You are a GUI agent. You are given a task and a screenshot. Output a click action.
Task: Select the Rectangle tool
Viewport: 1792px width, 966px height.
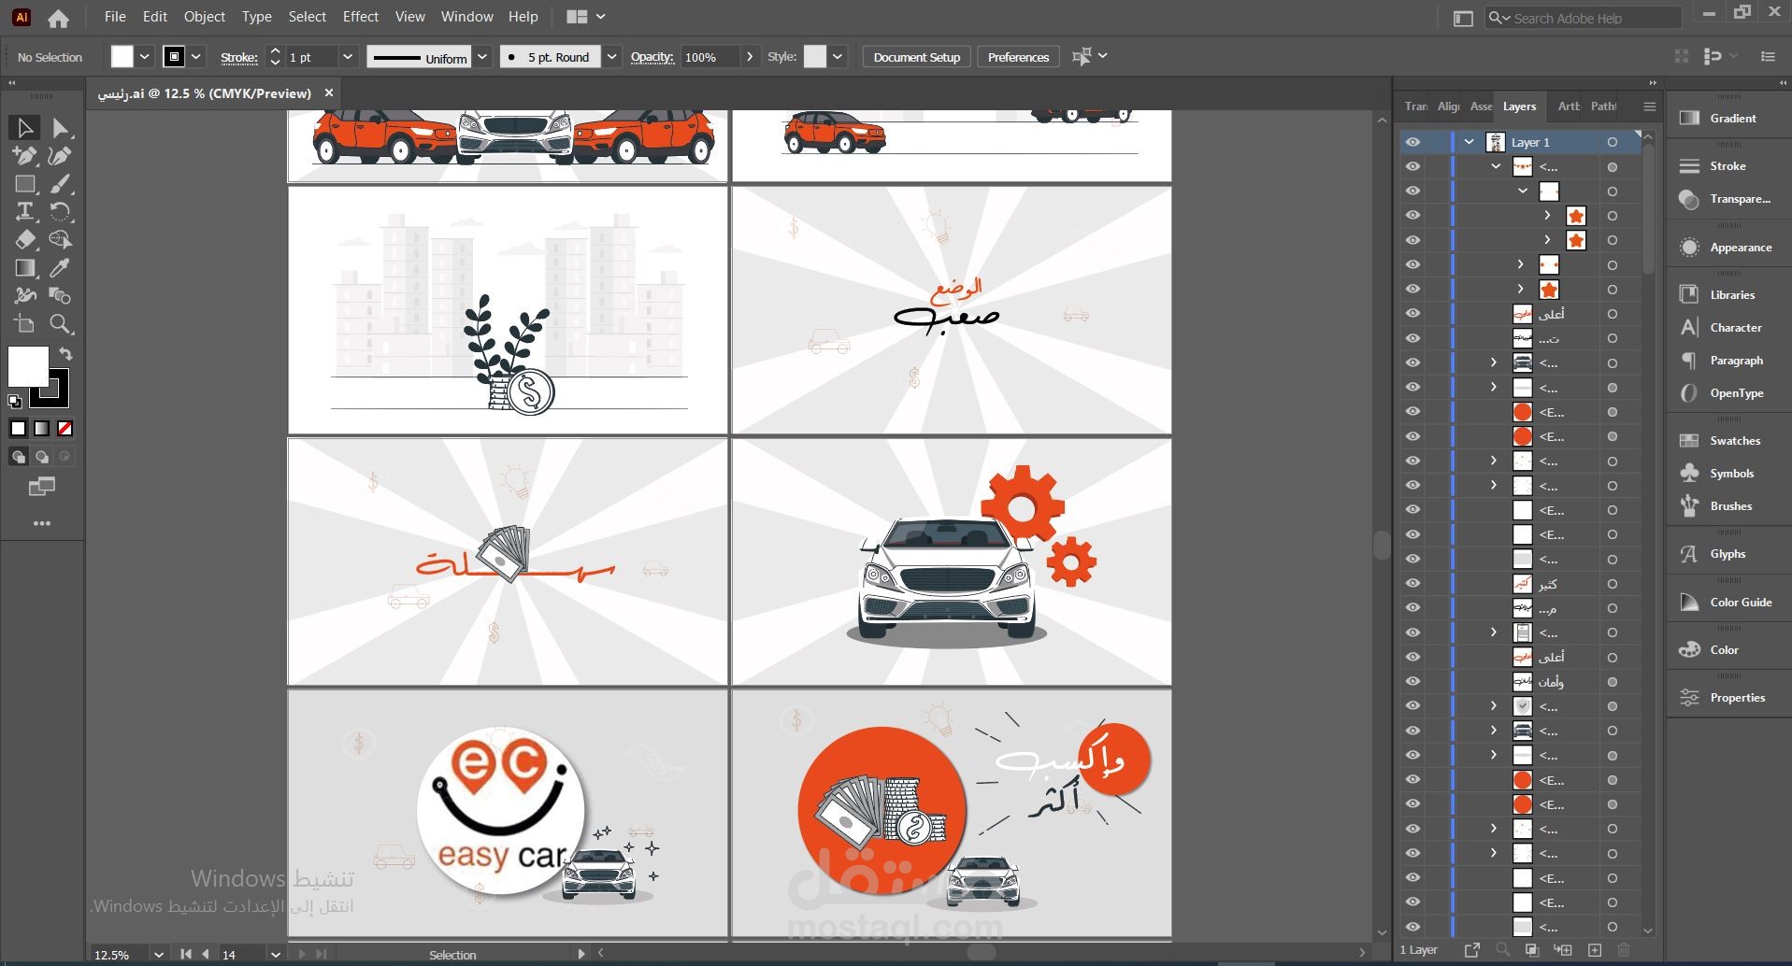click(x=24, y=184)
